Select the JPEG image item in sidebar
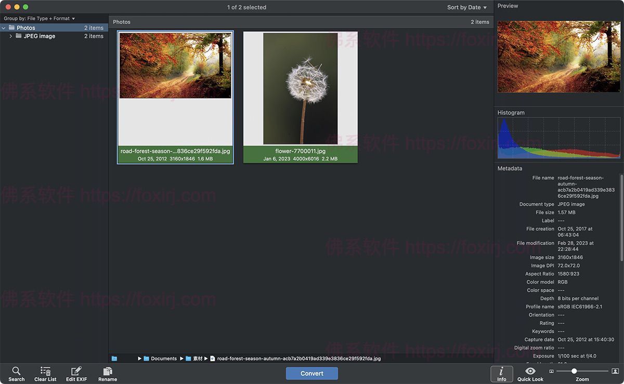 [x=38, y=36]
